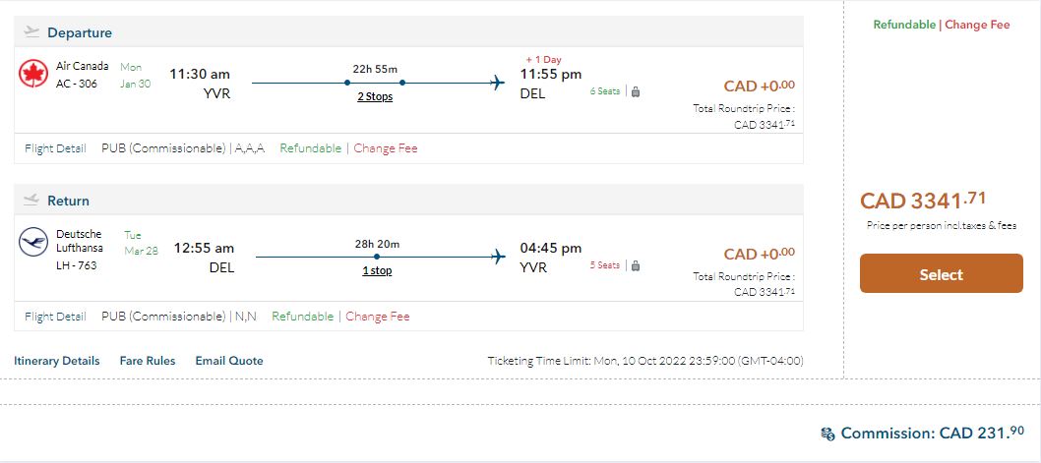Click the Deutsche Lufthansa airline logo
This screenshot has width=1041, height=463.
click(33, 242)
